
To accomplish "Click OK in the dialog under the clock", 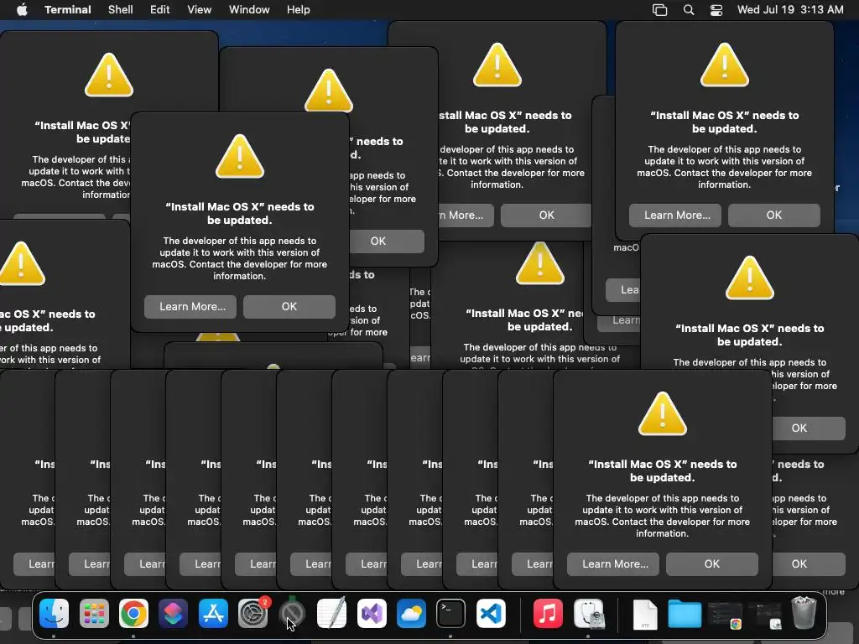I will pyautogui.click(x=774, y=216).
